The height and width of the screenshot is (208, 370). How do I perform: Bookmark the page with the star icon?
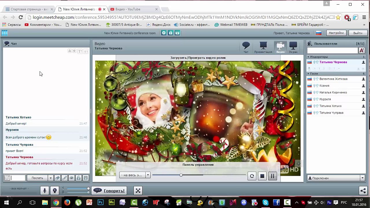coord(338,17)
